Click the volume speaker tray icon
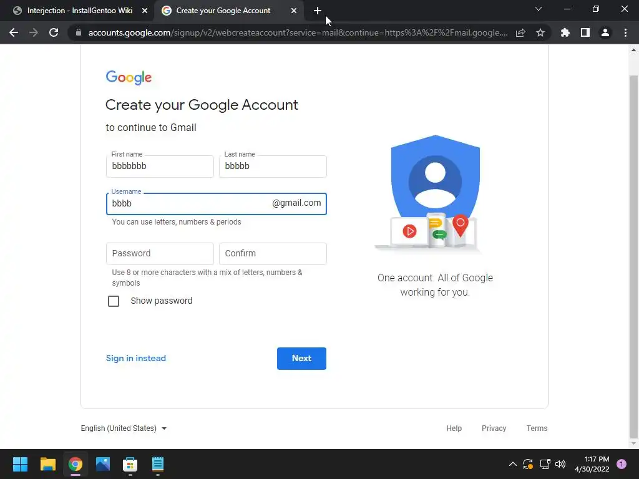The height and width of the screenshot is (479, 639). coord(560,464)
